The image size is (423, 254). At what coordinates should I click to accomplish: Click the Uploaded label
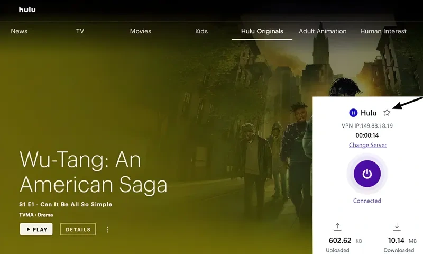337,250
